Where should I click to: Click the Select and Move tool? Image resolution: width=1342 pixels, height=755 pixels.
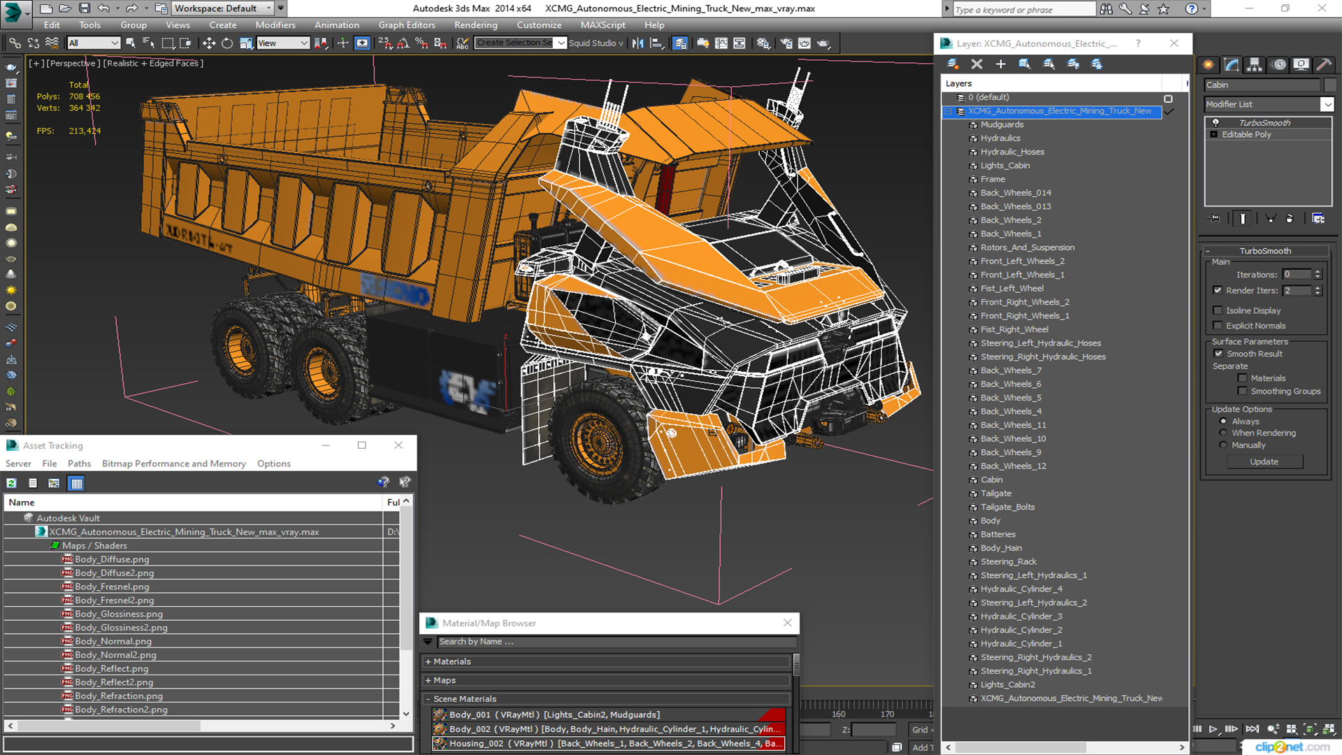tap(208, 43)
